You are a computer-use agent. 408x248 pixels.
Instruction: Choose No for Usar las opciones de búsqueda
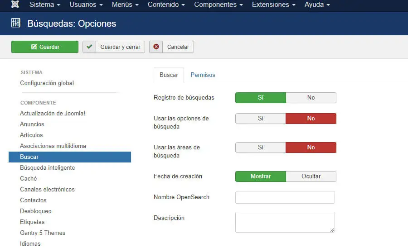[x=311, y=119]
